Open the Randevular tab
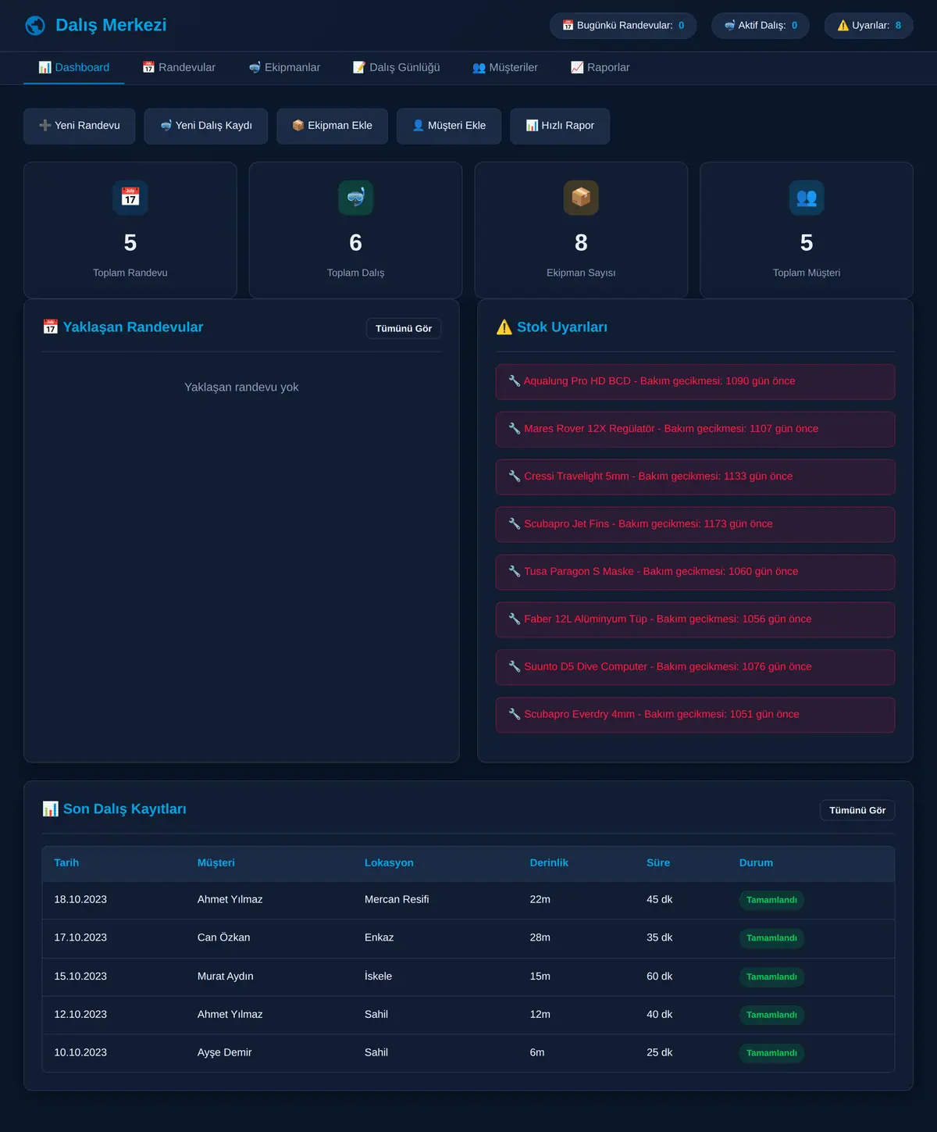937x1132 pixels. point(179,67)
